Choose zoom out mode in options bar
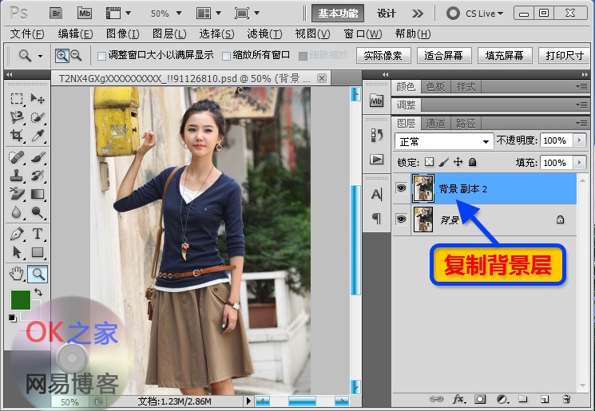The height and width of the screenshot is (411, 595). [77, 56]
